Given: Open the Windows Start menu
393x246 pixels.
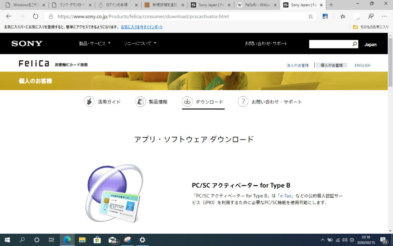Looking at the screenshot, I should 7,240.
